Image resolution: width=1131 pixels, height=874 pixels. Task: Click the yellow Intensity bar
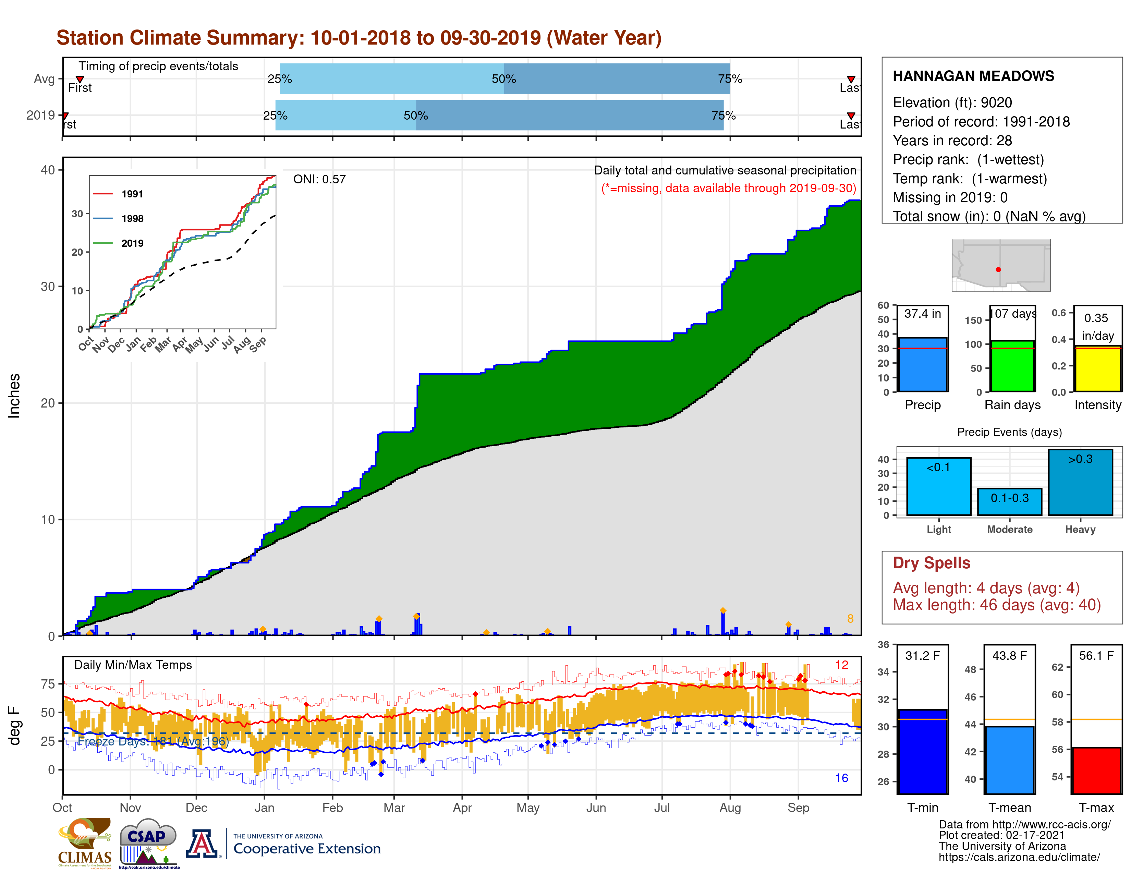(1098, 369)
